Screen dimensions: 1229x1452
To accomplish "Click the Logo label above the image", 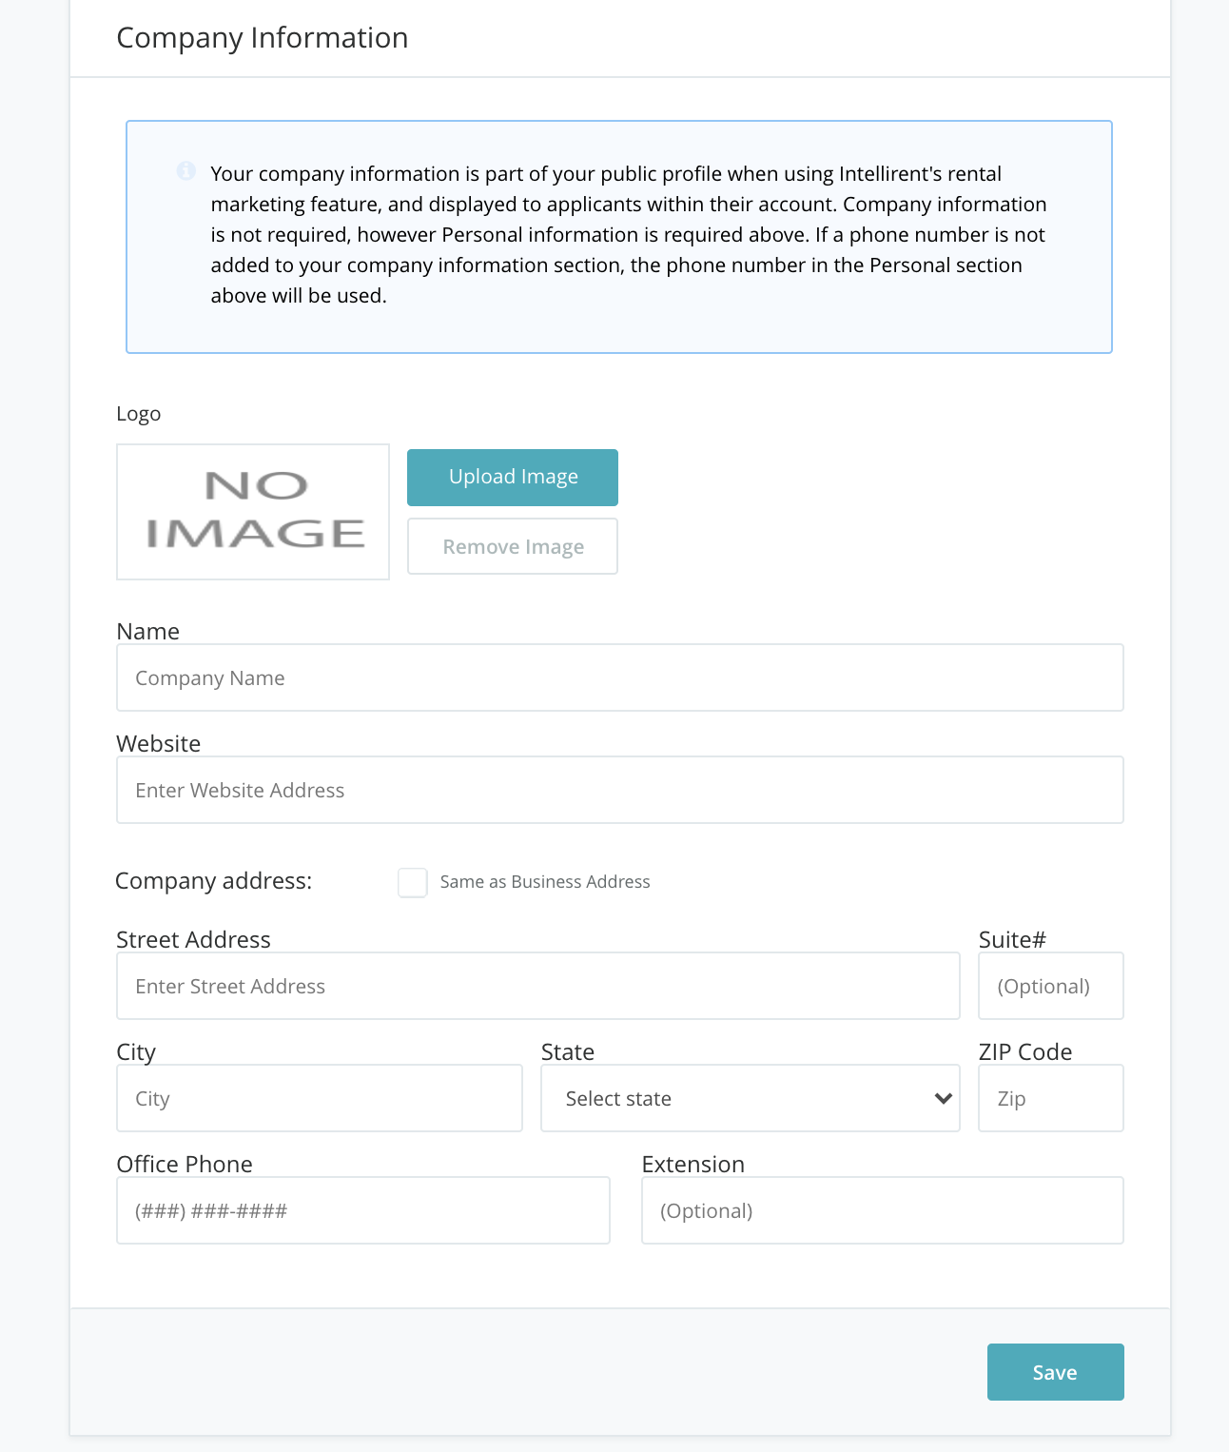I will [x=139, y=414].
